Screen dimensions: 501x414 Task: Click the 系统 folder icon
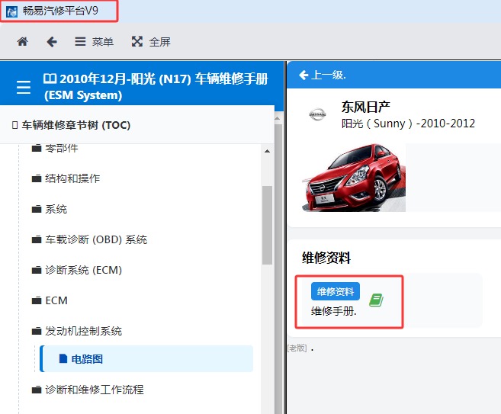point(37,209)
